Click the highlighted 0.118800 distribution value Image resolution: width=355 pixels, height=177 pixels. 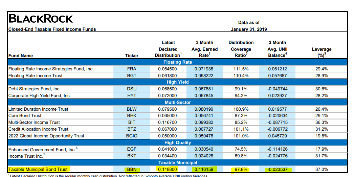(x=168, y=169)
